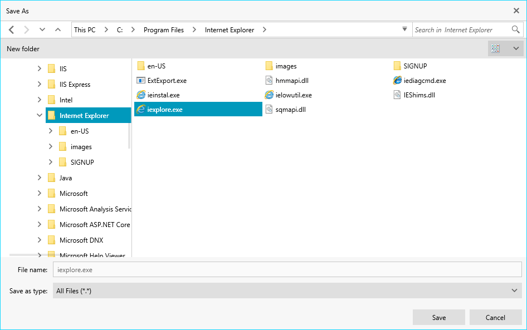The width and height of the screenshot is (527, 330).
Task: Select IIS Express folder in the tree
Action: tap(75, 84)
